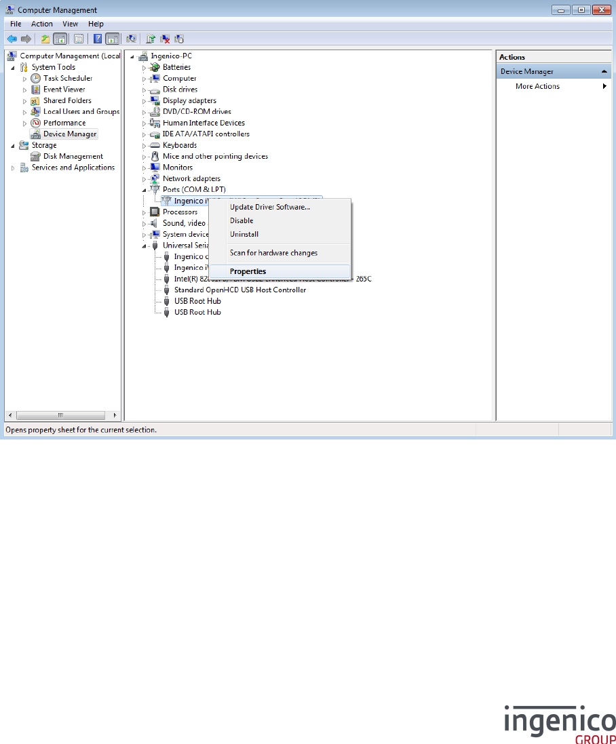Click the left pane horizontal scrollbar thumb
This screenshot has width=616, height=744.
(x=61, y=415)
